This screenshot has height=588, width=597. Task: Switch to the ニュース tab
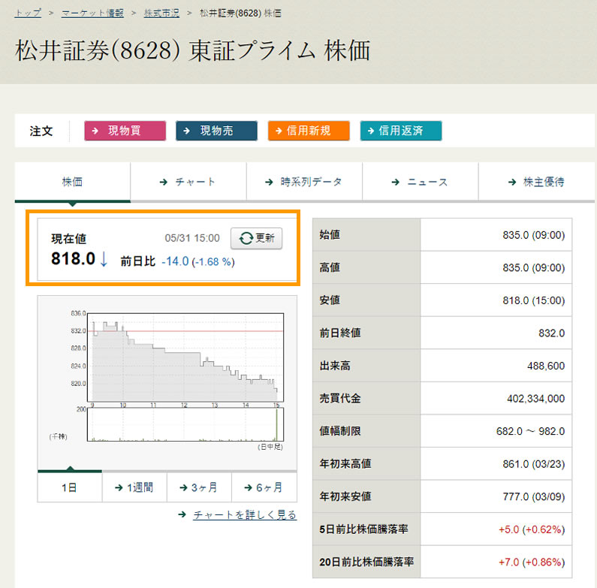[x=420, y=182]
